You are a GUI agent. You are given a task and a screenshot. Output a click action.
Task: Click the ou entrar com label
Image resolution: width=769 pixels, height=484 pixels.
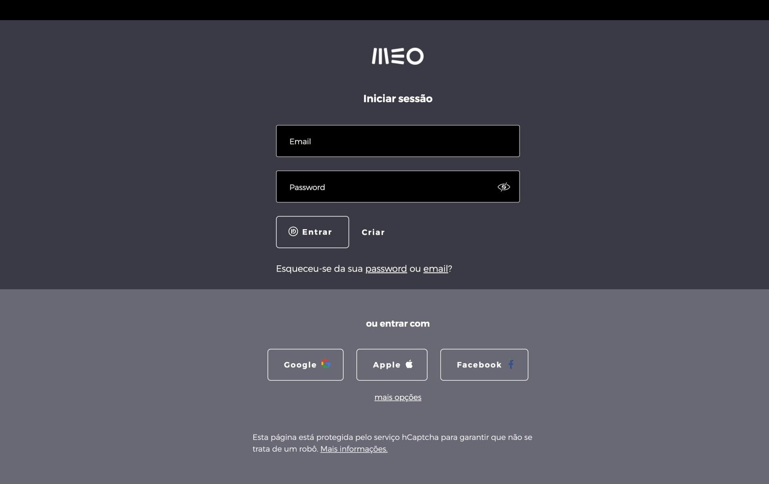[x=398, y=323]
